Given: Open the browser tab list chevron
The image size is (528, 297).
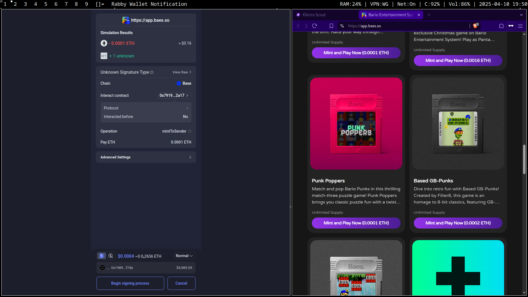Looking at the screenshot, I should point(521,15).
